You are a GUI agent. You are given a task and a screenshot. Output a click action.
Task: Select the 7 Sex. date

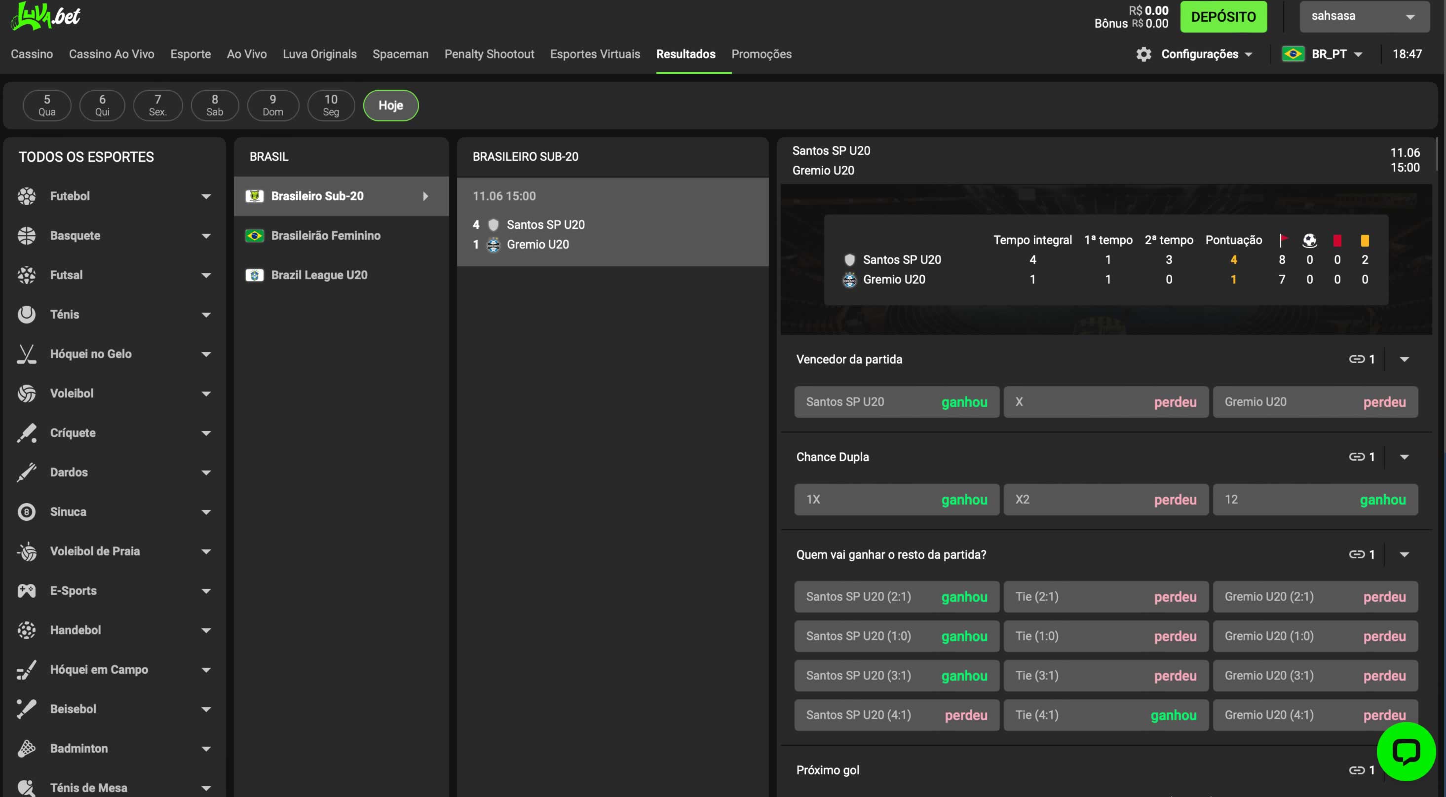click(158, 105)
